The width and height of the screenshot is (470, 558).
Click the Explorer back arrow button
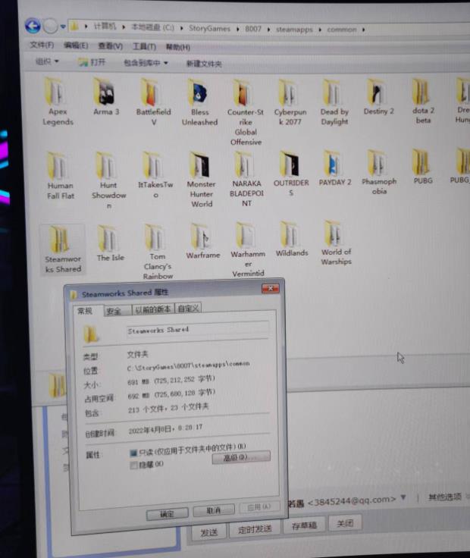pyautogui.click(x=33, y=26)
